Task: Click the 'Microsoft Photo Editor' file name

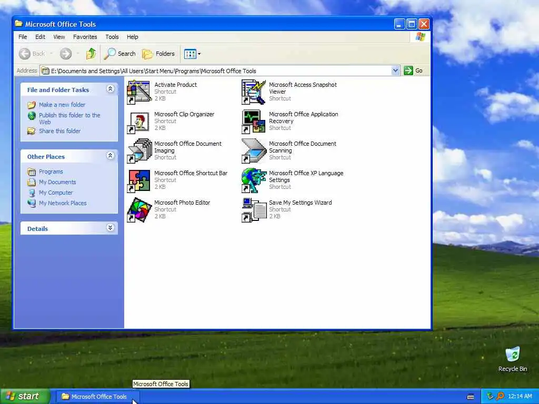Action: 182,203
